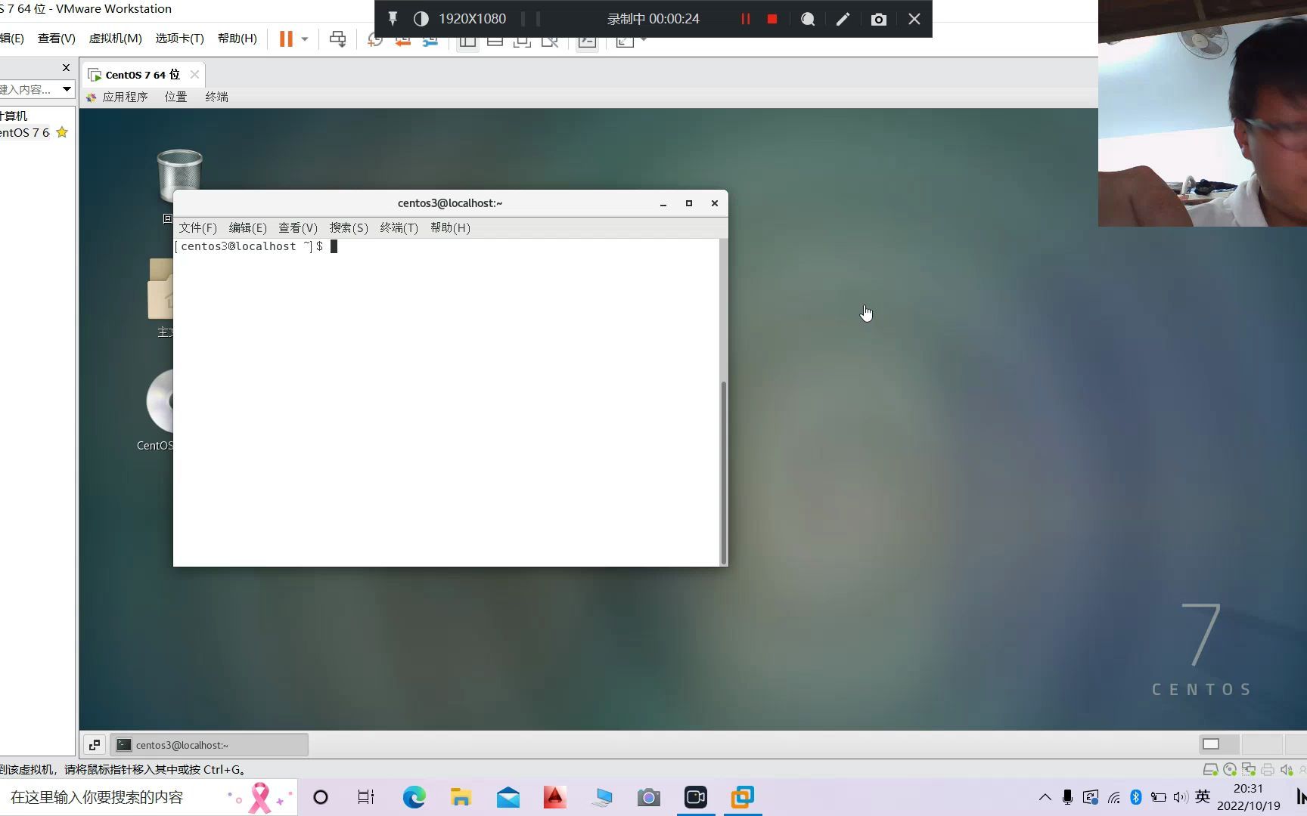The image size is (1307, 816).
Task: Toggle the recorder contrast circle icon
Action: 421,19
